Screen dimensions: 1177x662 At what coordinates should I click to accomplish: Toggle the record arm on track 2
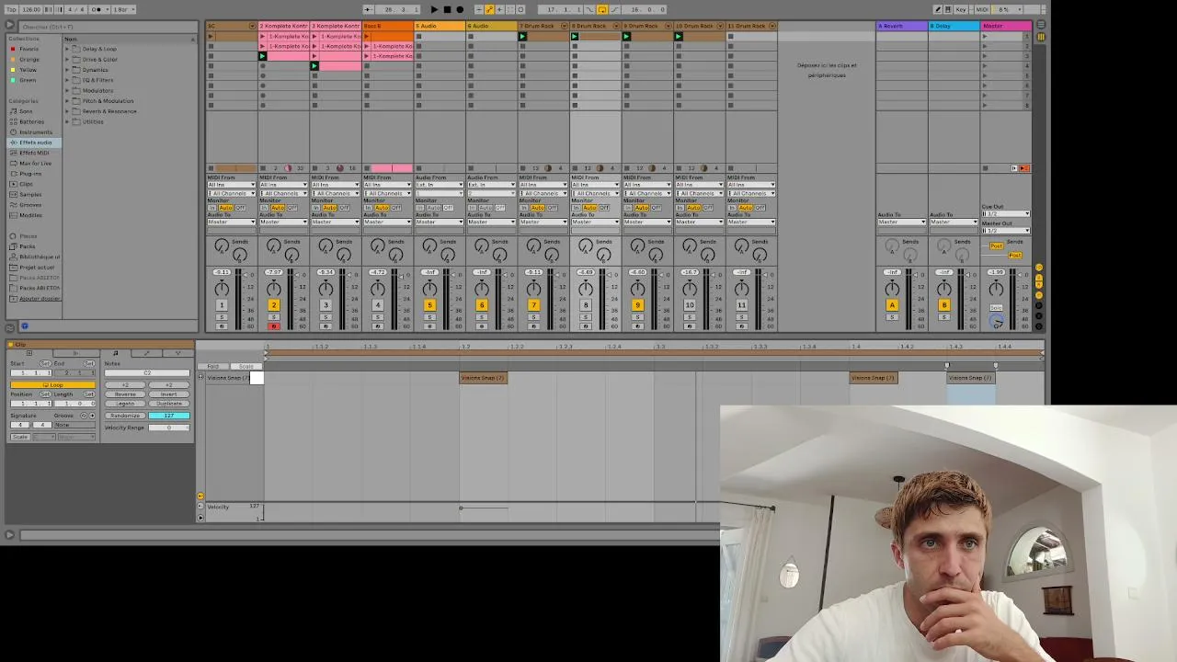[273, 326]
